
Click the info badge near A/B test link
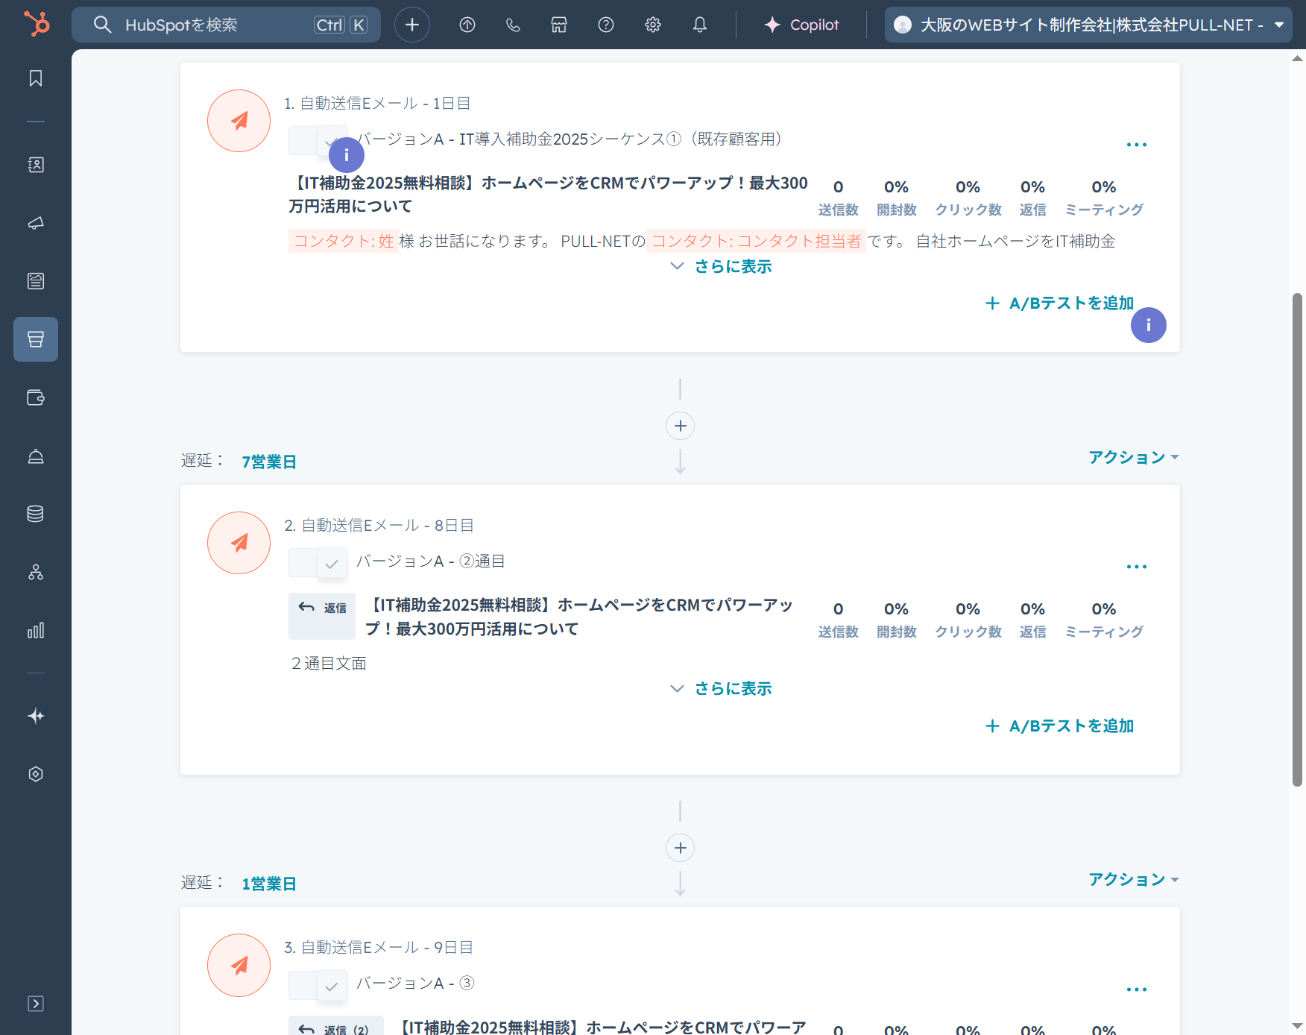[x=1149, y=325]
